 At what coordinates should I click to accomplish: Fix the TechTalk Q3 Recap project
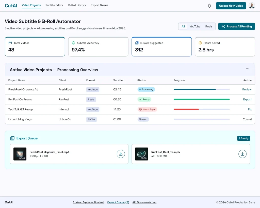pos(250,109)
